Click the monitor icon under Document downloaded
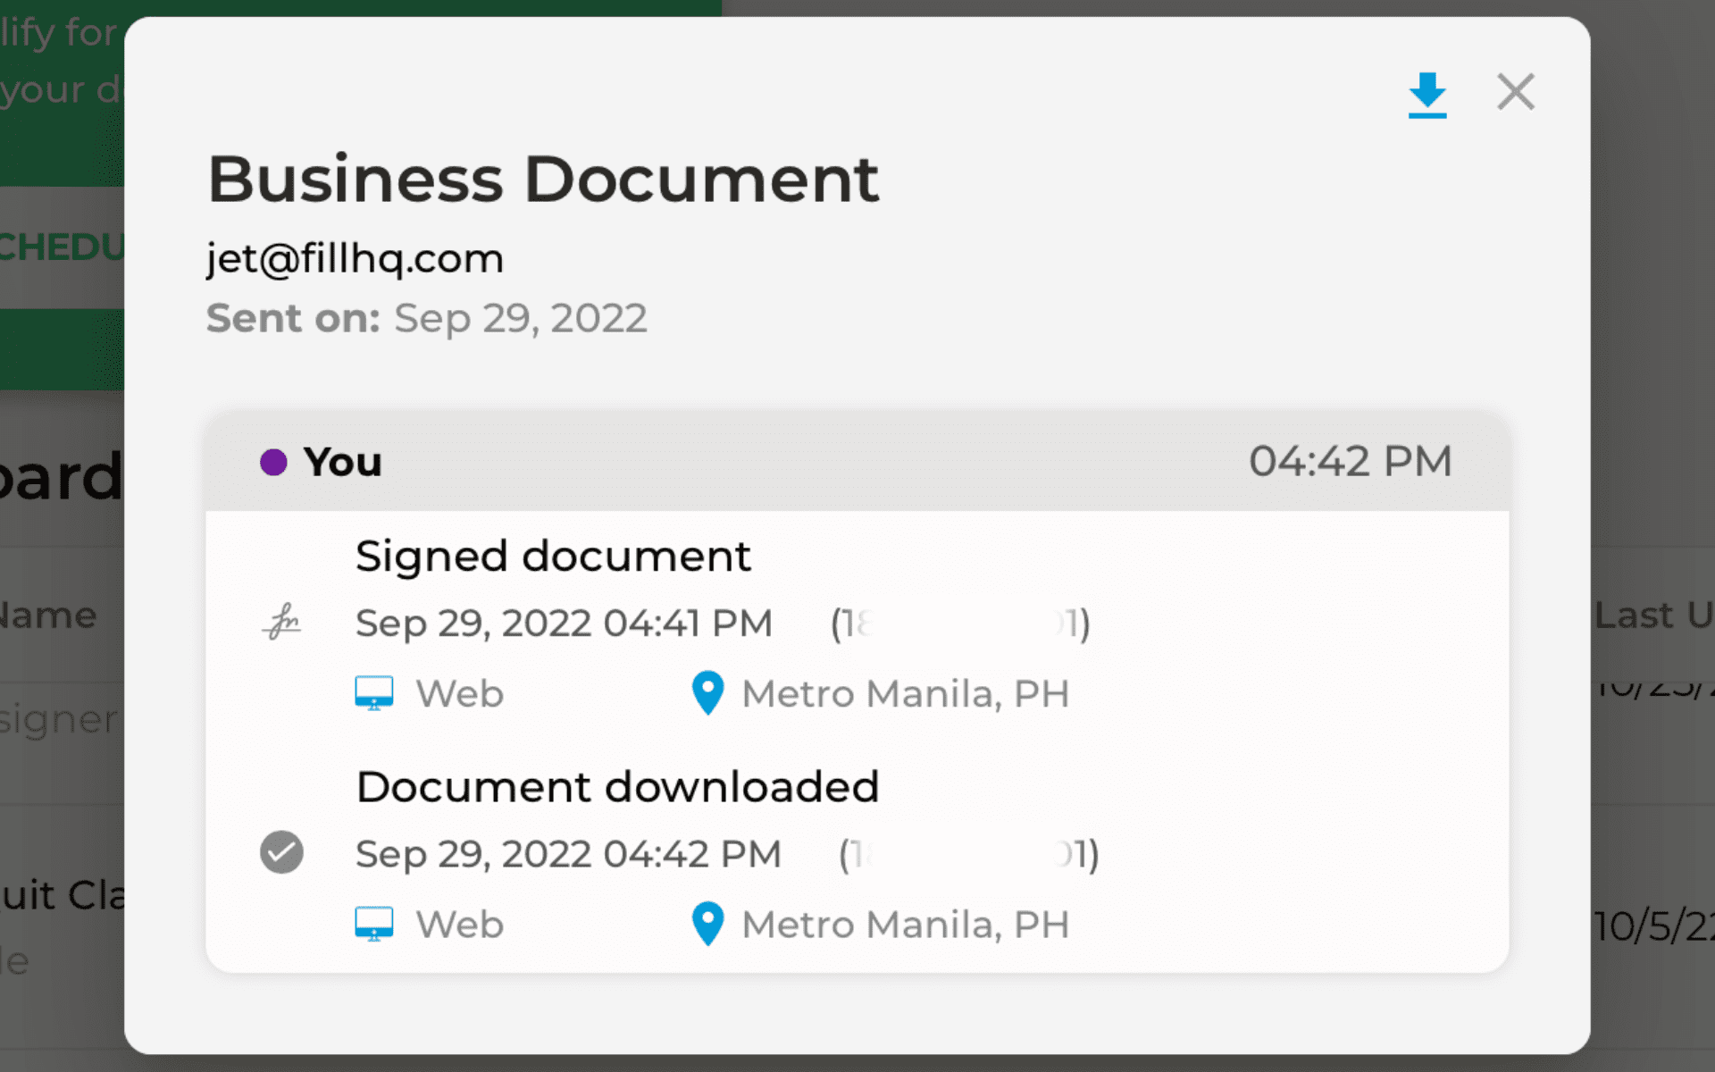The height and width of the screenshot is (1072, 1715). 373,924
